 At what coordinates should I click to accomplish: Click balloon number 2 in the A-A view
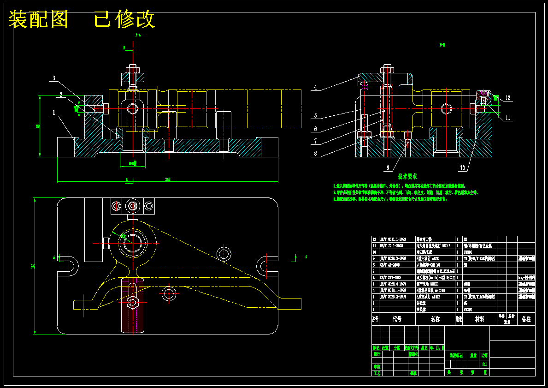coord(61,95)
